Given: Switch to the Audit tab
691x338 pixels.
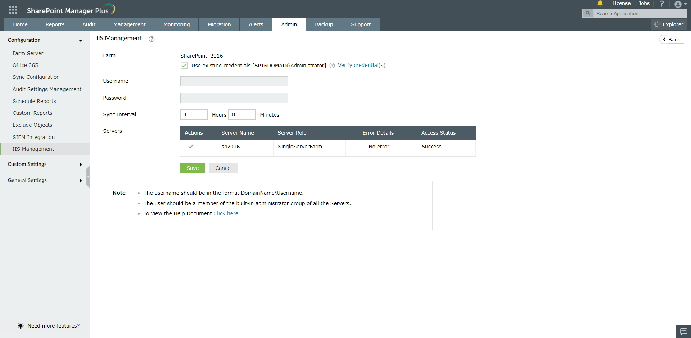Looking at the screenshot, I should click(x=89, y=24).
